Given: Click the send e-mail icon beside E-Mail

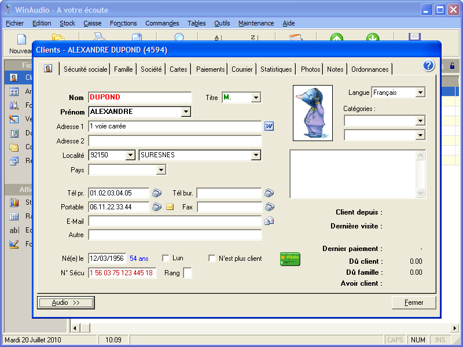Looking at the screenshot, I should tap(269, 221).
